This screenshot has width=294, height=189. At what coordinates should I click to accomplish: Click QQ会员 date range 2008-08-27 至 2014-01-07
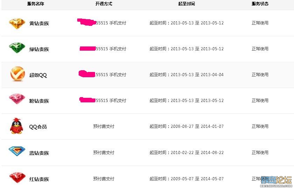click(x=197, y=126)
